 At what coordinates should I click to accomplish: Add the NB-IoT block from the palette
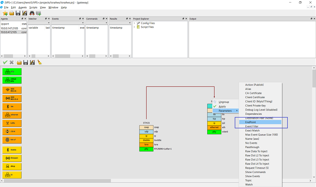[12, 140]
